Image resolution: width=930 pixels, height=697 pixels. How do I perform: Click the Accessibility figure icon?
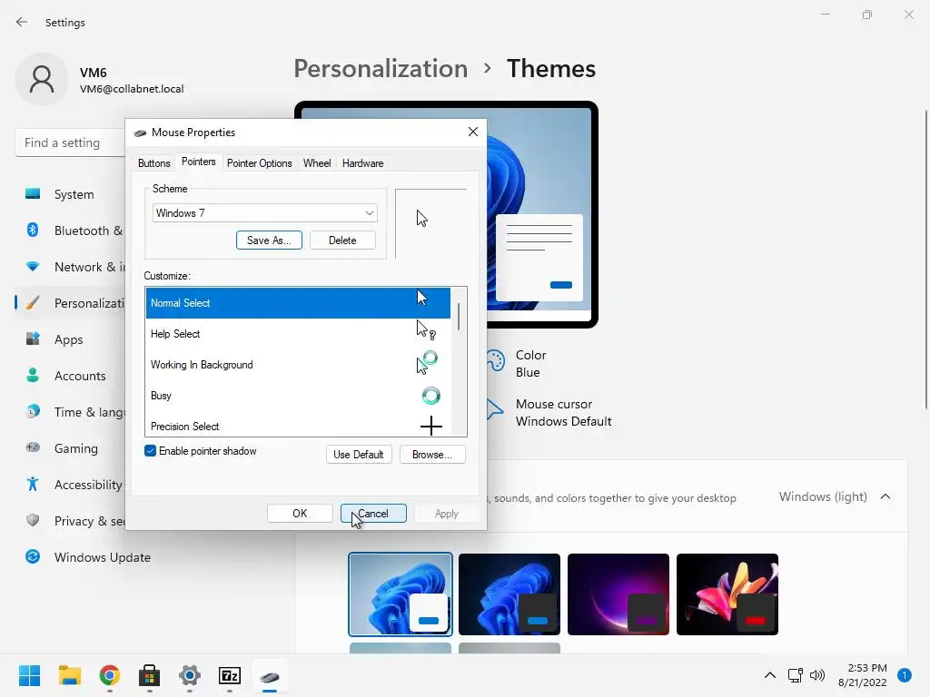(x=33, y=484)
